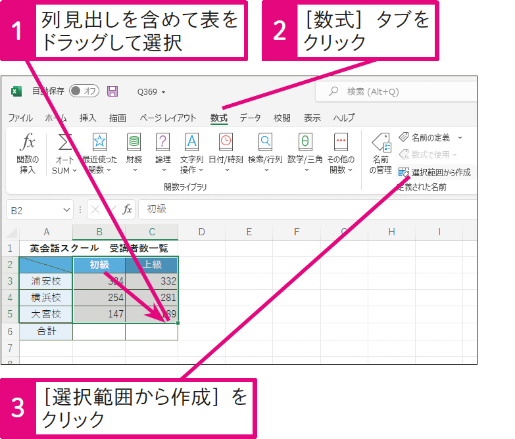The image size is (515, 439).
Task: Click the save floppy disk icon
Action: point(112,91)
